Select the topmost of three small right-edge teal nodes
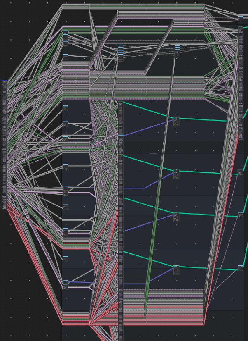The image size is (248, 341). pos(241,172)
